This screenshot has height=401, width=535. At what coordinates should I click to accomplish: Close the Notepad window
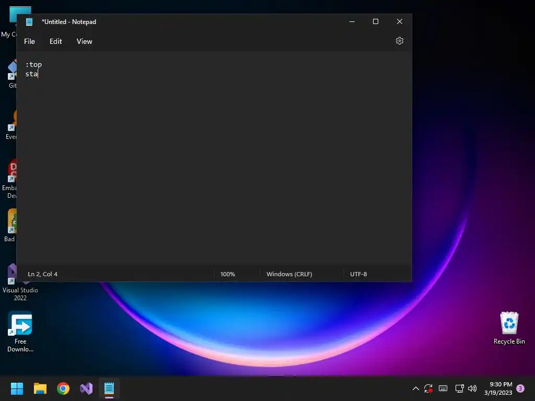coord(400,21)
